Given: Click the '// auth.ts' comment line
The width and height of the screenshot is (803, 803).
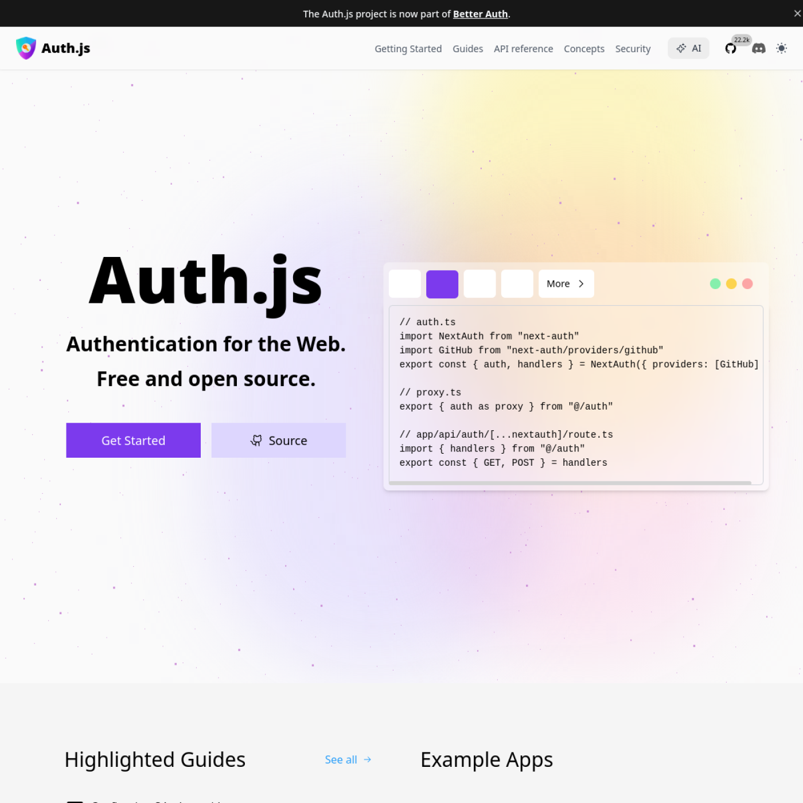Looking at the screenshot, I should pos(427,322).
